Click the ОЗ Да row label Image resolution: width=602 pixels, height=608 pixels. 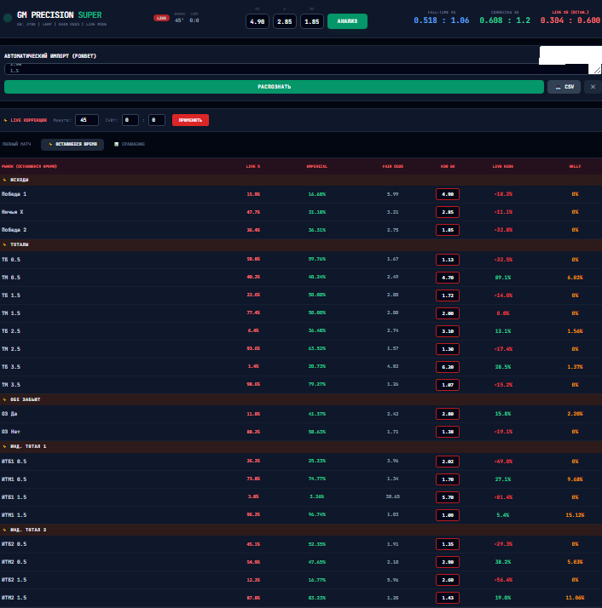pos(9,414)
